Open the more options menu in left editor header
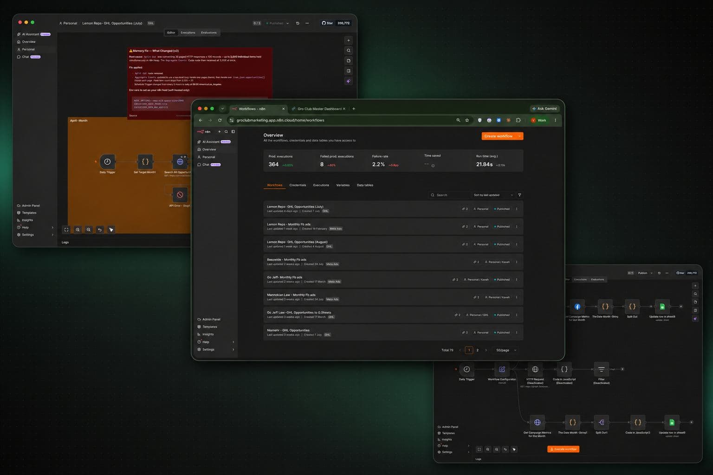The image size is (713, 475). click(x=307, y=23)
